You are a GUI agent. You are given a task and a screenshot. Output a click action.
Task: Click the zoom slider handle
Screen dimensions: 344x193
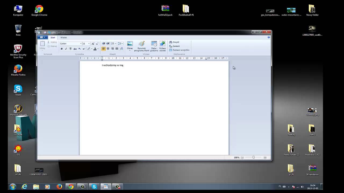click(x=253, y=158)
